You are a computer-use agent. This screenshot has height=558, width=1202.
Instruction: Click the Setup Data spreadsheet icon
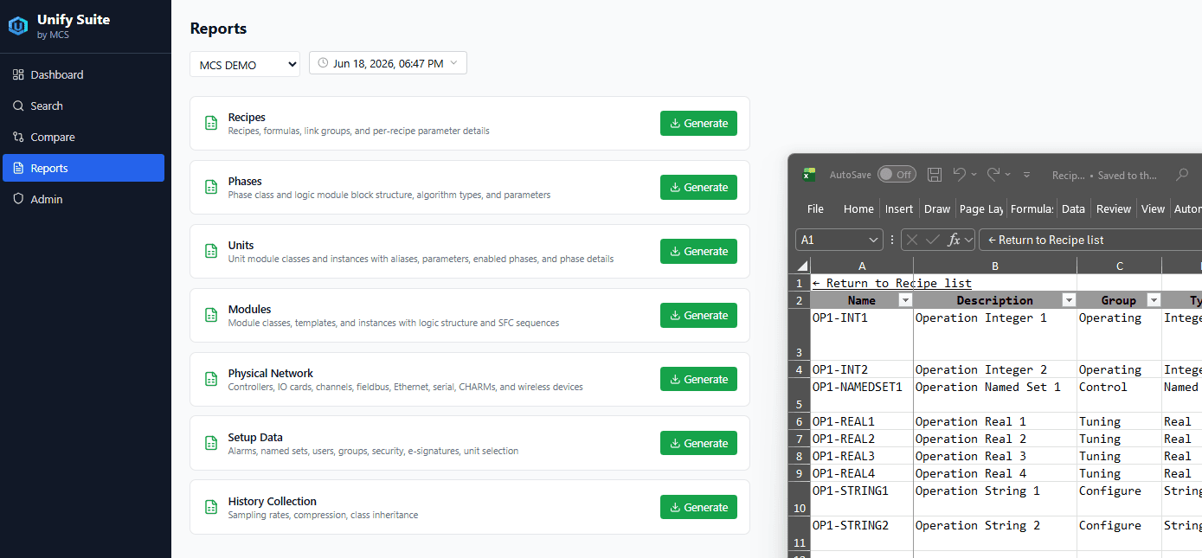(211, 443)
